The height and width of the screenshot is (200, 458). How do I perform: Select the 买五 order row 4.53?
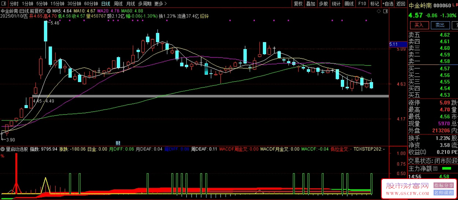(433, 95)
